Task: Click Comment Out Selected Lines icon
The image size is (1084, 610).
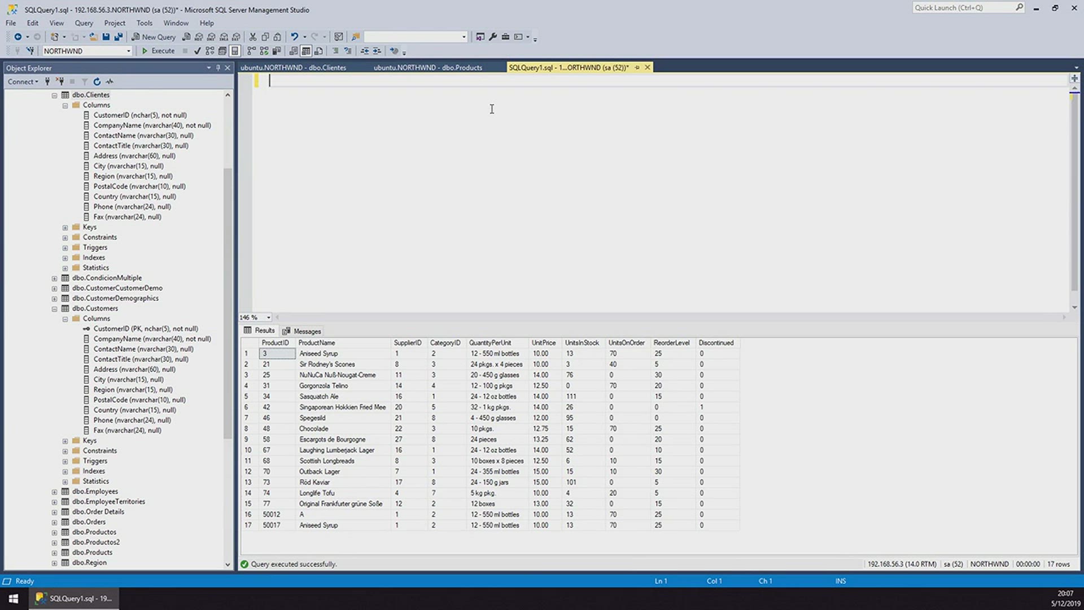Action: click(335, 51)
